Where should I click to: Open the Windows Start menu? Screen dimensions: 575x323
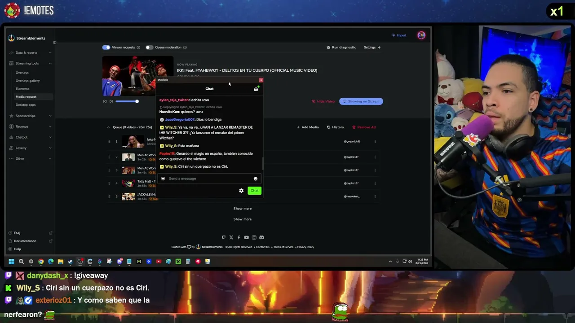pos(11,262)
